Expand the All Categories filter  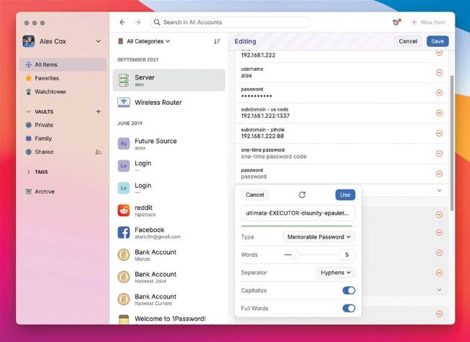click(145, 41)
